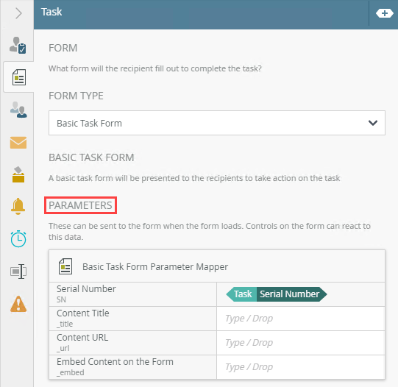Open the Recipients tab with the two-users icon
This screenshot has height=387, width=398.
[x=18, y=110]
